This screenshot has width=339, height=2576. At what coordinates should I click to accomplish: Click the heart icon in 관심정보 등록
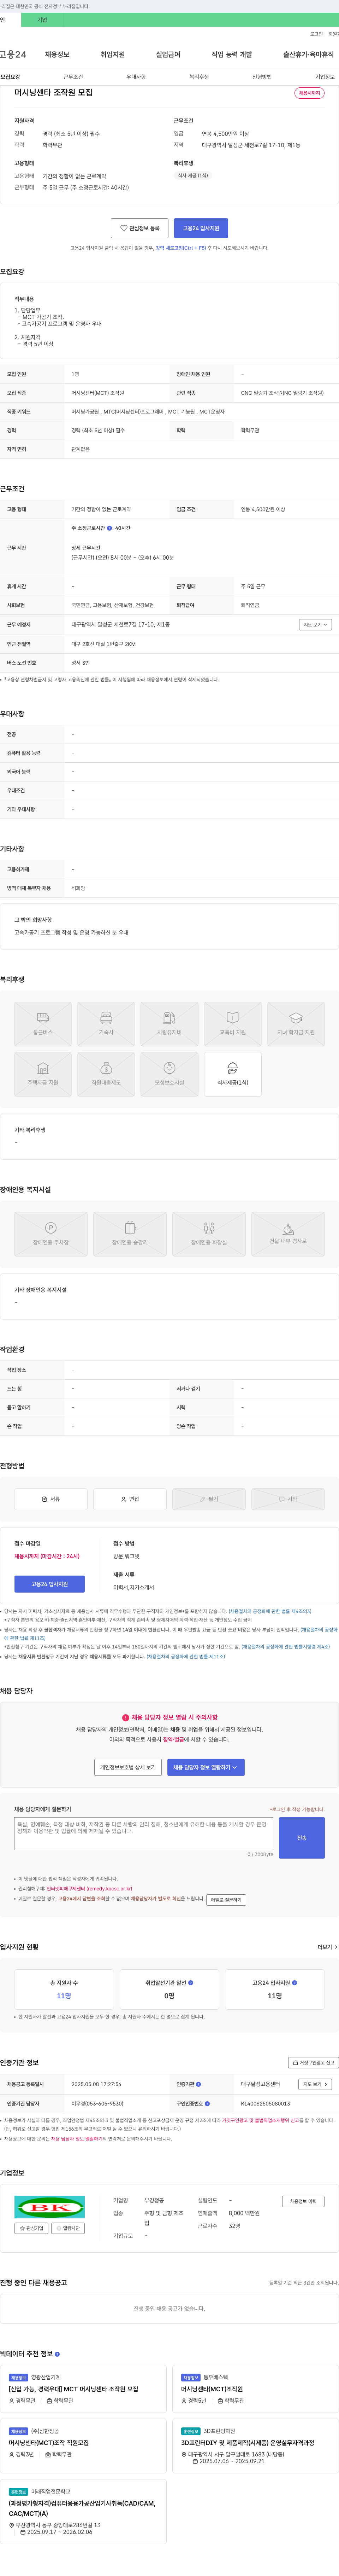point(124,228)
